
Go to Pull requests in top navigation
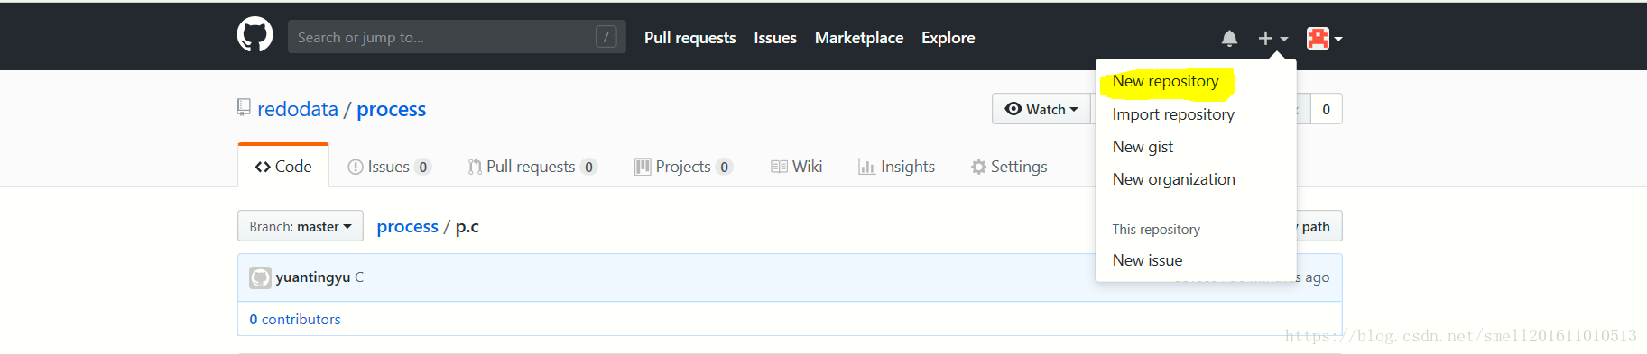tap(689, 38)
